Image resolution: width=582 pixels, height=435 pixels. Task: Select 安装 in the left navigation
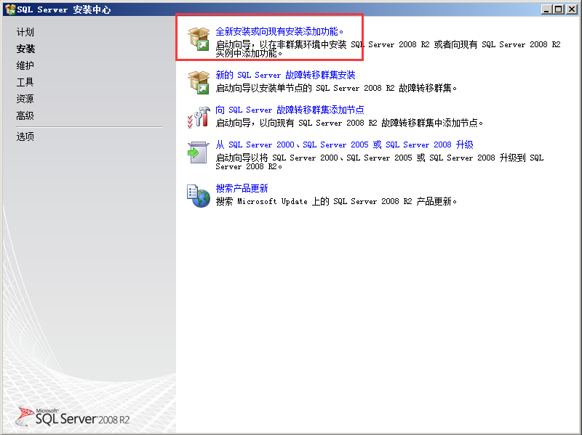tap(25, 49)
